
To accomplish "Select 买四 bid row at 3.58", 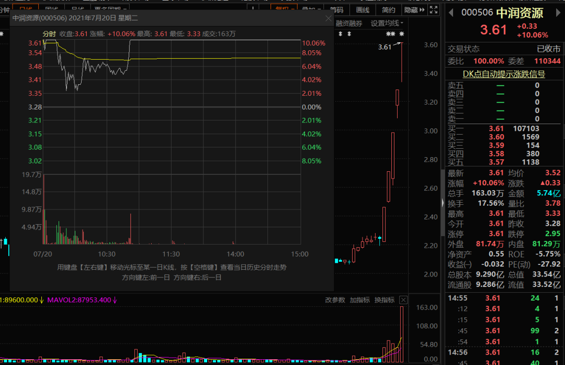I will [504, 153].
